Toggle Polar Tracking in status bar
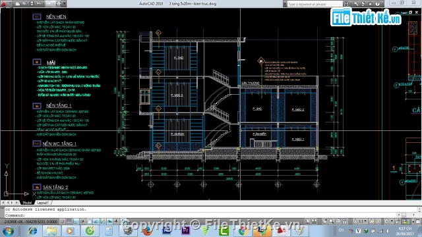 point(82,221)
